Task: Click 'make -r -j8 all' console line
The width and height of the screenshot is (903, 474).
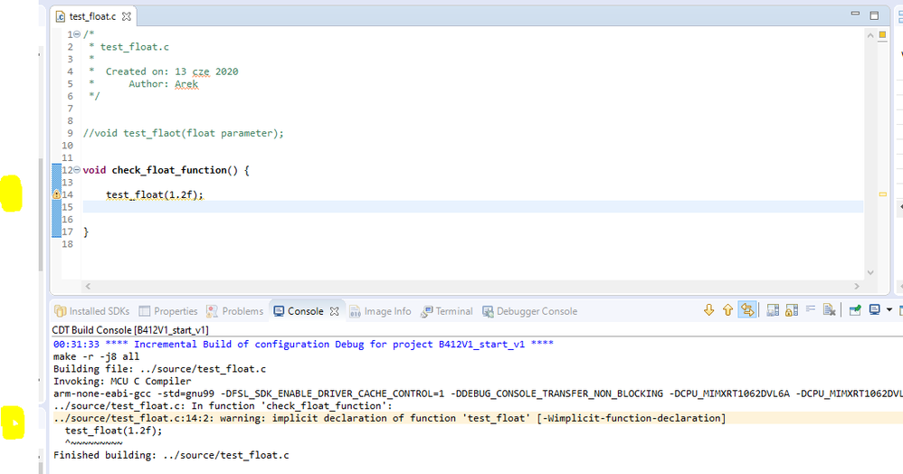Action: [x=96, y=356]
